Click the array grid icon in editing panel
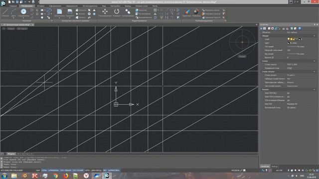The height and width of the screenshot is (179, 319). coord(155,10)
